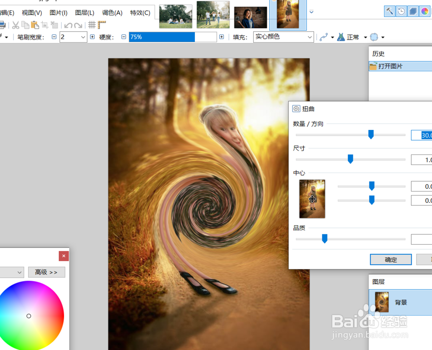Click the first 中心 value input field
The height and width of the screenshot is (350, 432).
pyautogui.click(x=422, y=186)
